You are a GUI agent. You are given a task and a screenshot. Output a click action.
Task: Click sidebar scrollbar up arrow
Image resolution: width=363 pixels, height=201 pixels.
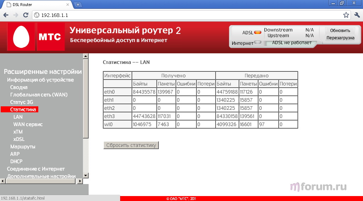[86, 56]
